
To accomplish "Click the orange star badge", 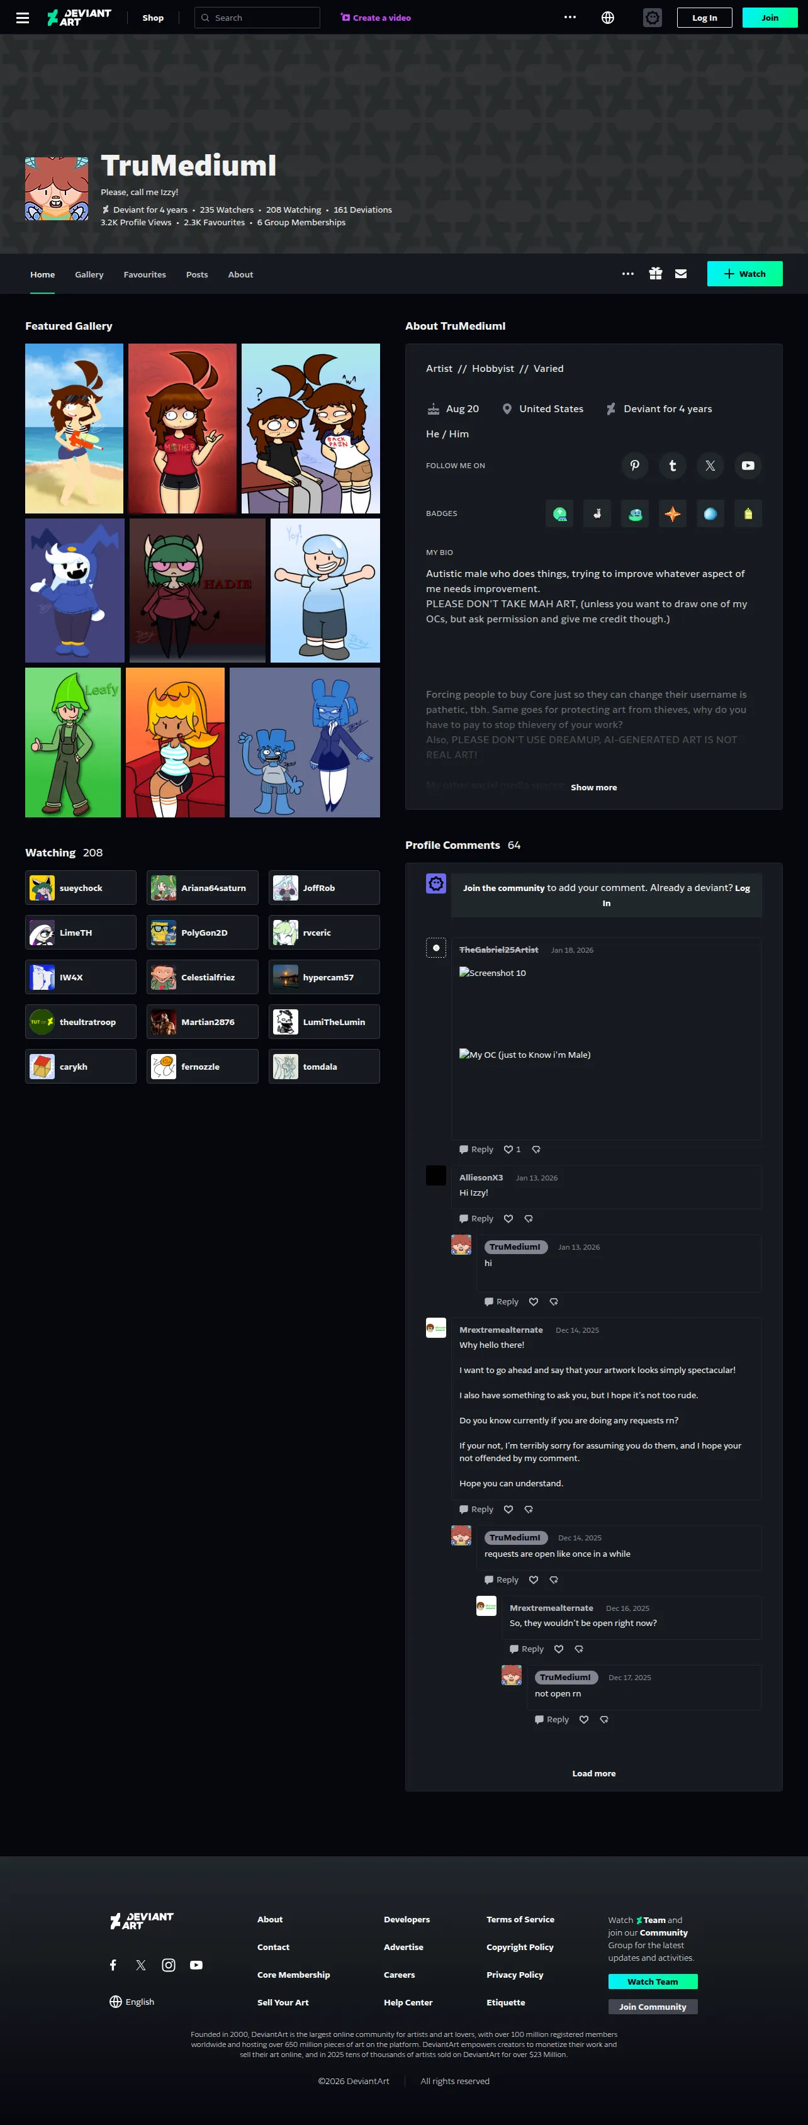I will pos(673,513).
